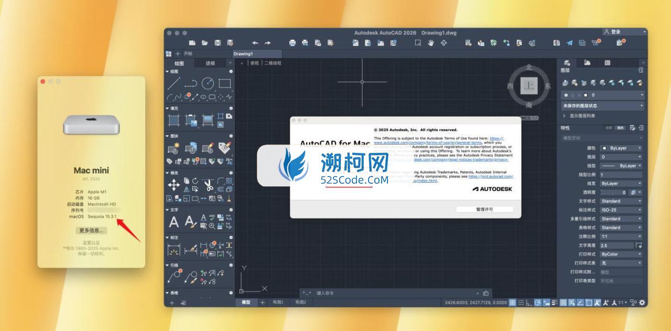Switch to the 建模 tool tab
The image size is (671, 331).
pos(210,63)
